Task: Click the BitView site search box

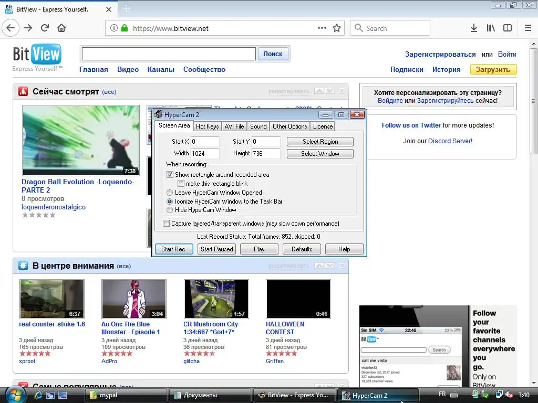Action: click(x=169, y=54)
